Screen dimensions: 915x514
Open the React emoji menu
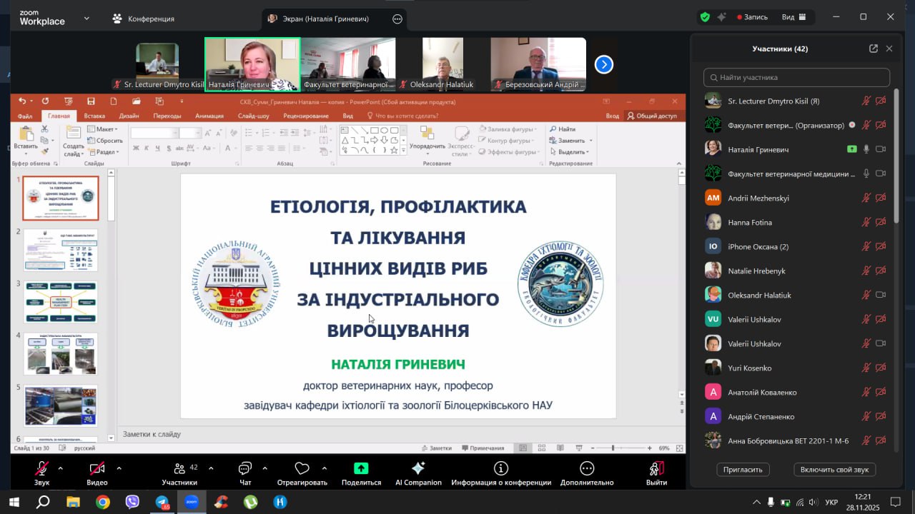tap(302, 469)
